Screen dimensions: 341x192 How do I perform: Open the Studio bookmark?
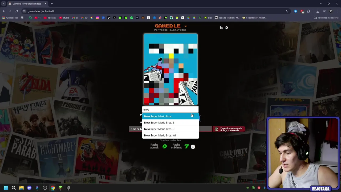(x=64, y=18)
